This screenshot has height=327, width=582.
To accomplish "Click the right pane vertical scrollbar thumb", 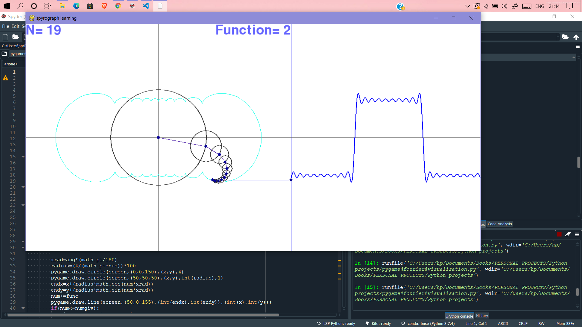I will click(x=579, y=162).
